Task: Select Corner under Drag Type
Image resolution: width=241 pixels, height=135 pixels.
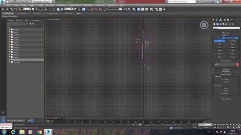Action: pyautogui.click(x=223, y=88)
